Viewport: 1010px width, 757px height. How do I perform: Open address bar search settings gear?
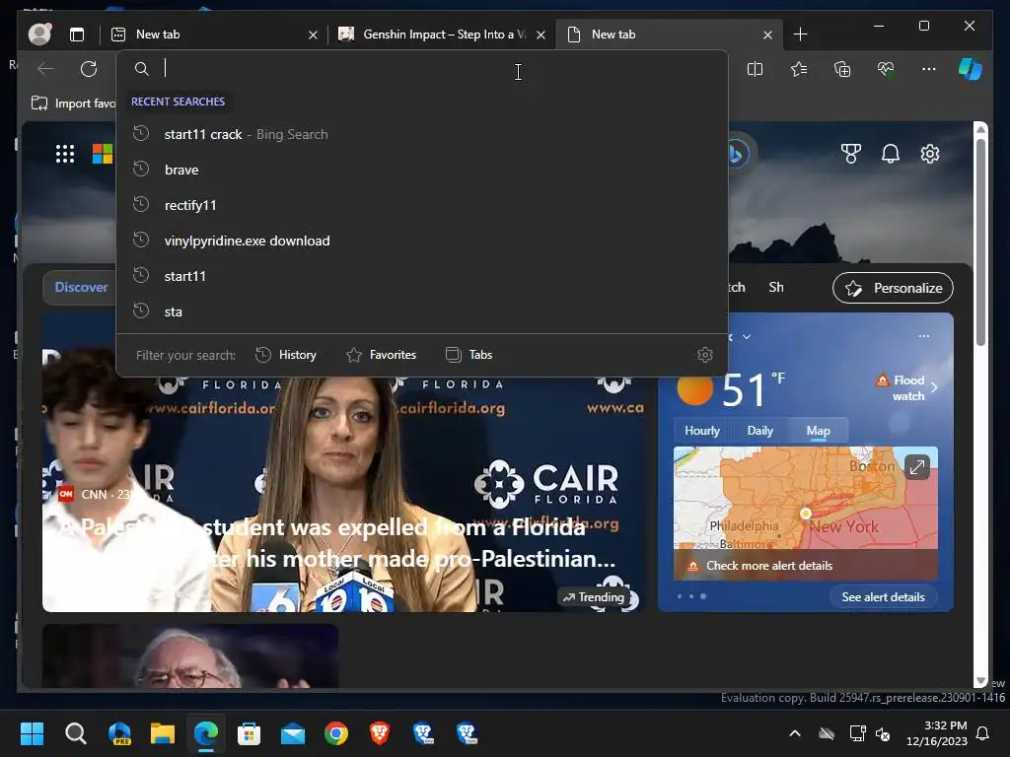tap(704, 355)
